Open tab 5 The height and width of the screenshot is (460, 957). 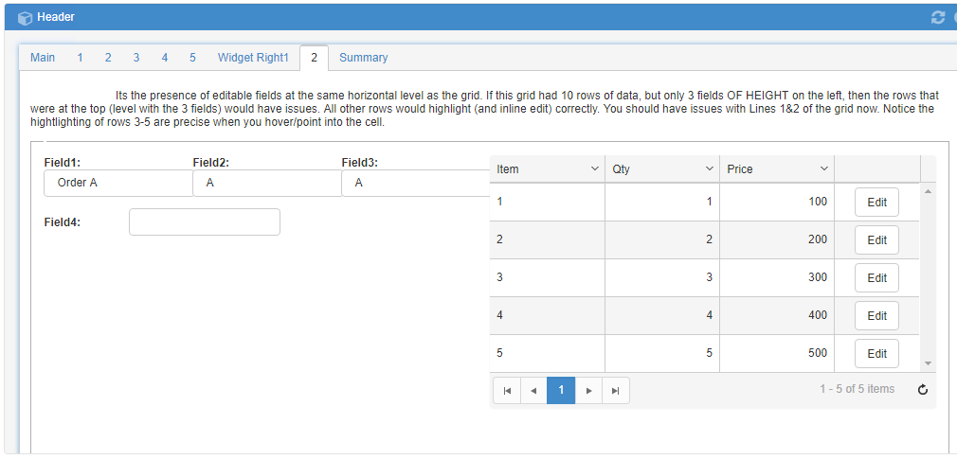point(192,58)
